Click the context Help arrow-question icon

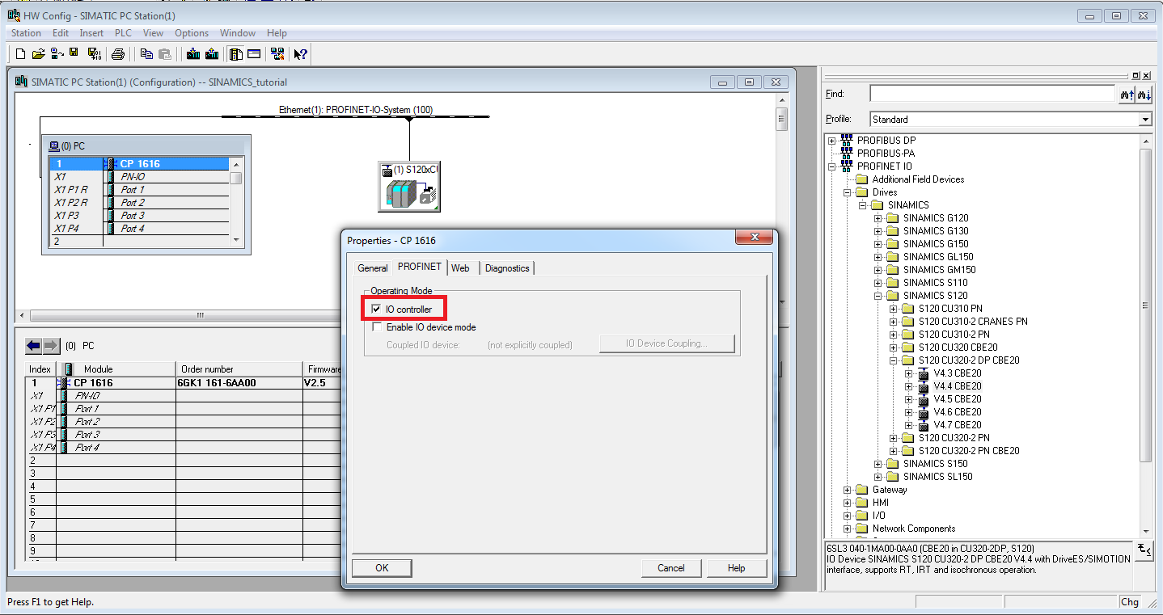[300, 54]
